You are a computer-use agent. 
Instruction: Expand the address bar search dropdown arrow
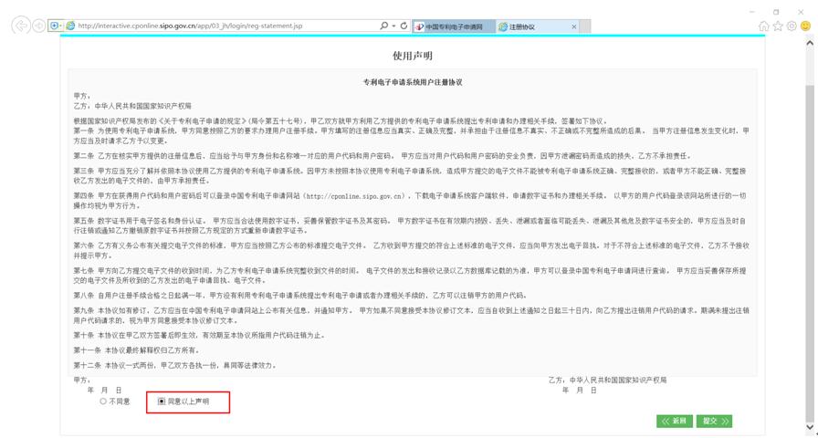(393, 26)
